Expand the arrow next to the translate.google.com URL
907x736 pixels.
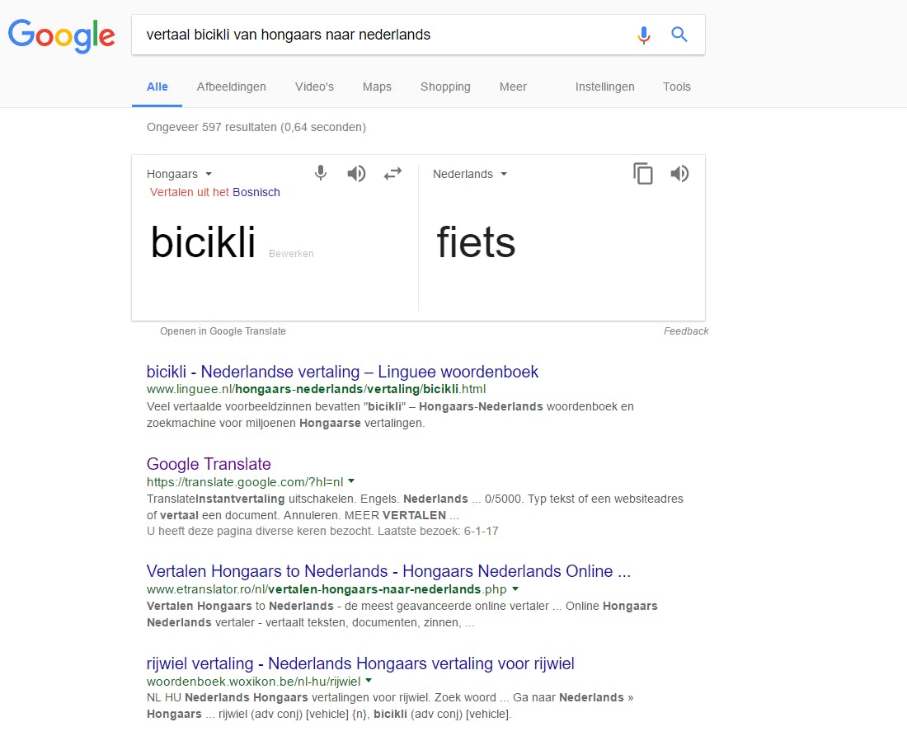(351, 481)
